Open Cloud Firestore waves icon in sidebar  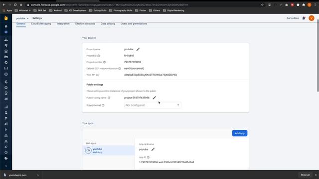(6, 45)
